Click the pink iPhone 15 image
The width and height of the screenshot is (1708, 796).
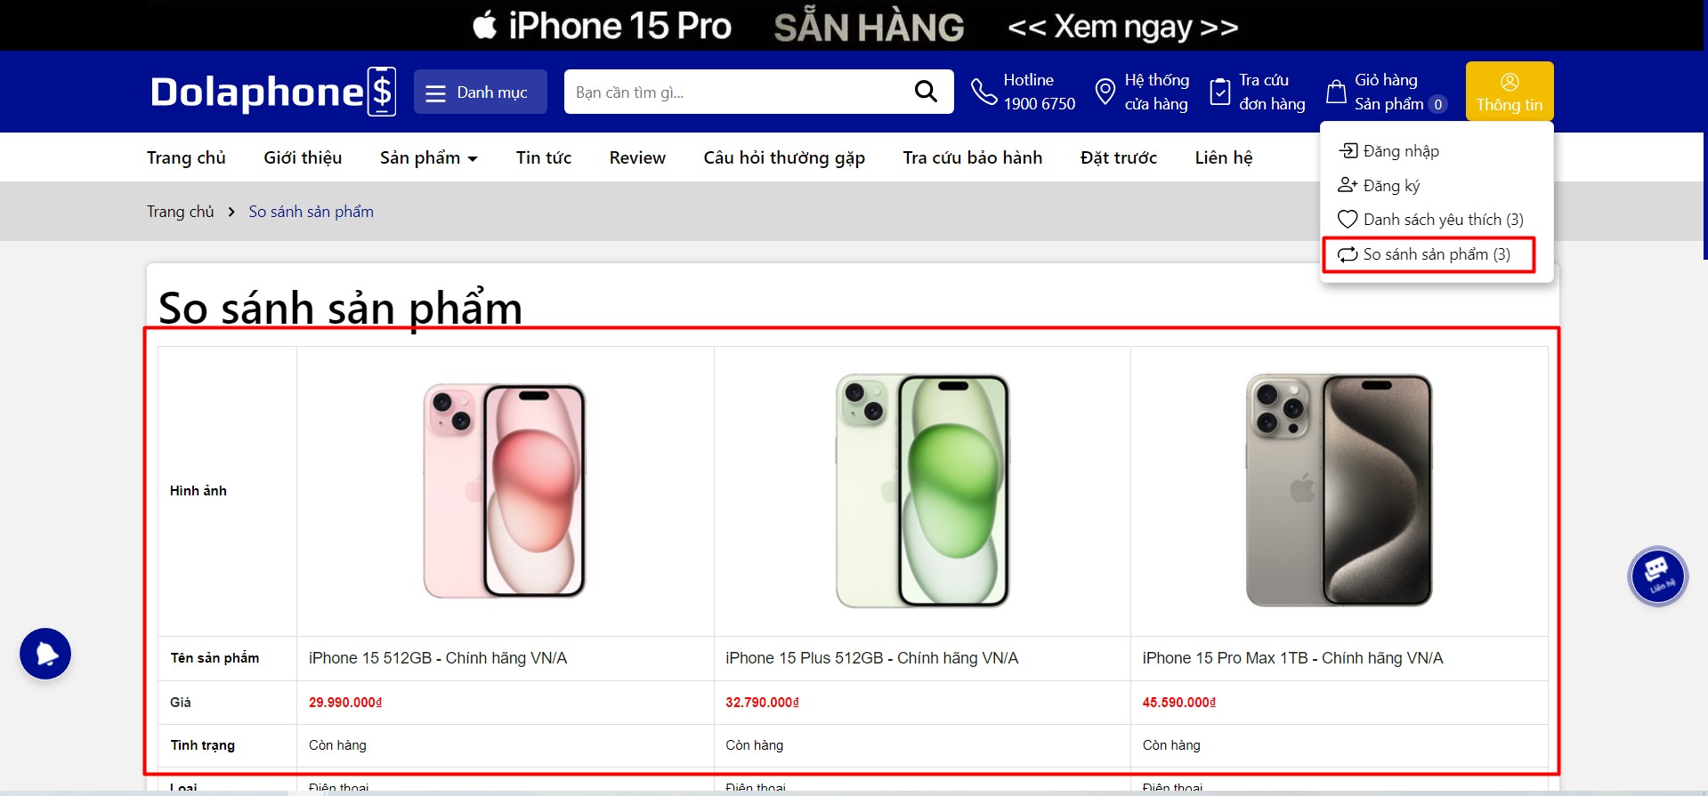point(505,491)
